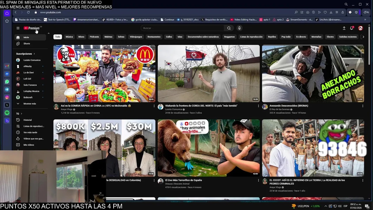Expand the Tú section chevron

21,113
